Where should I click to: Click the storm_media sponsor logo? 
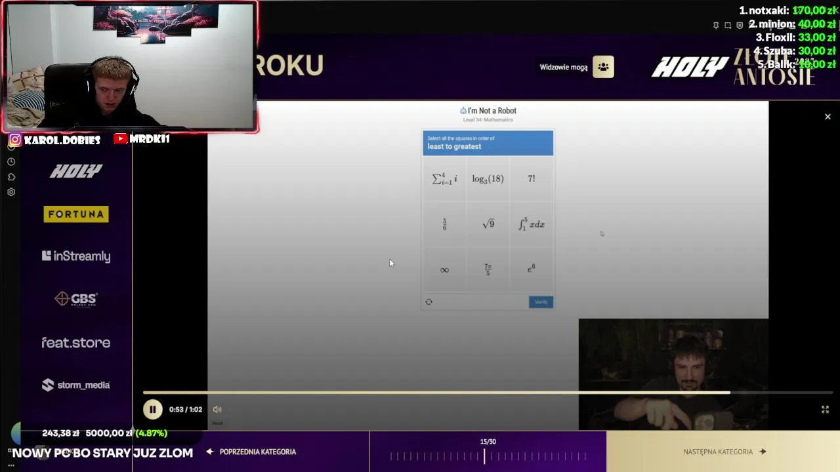(x=76, y=385)
